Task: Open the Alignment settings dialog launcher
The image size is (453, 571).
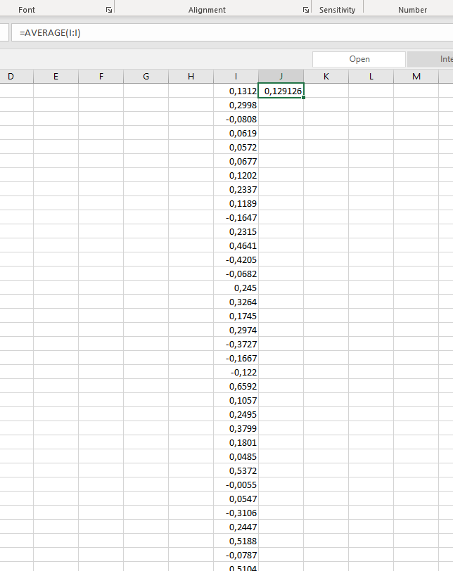Action: 305,10
